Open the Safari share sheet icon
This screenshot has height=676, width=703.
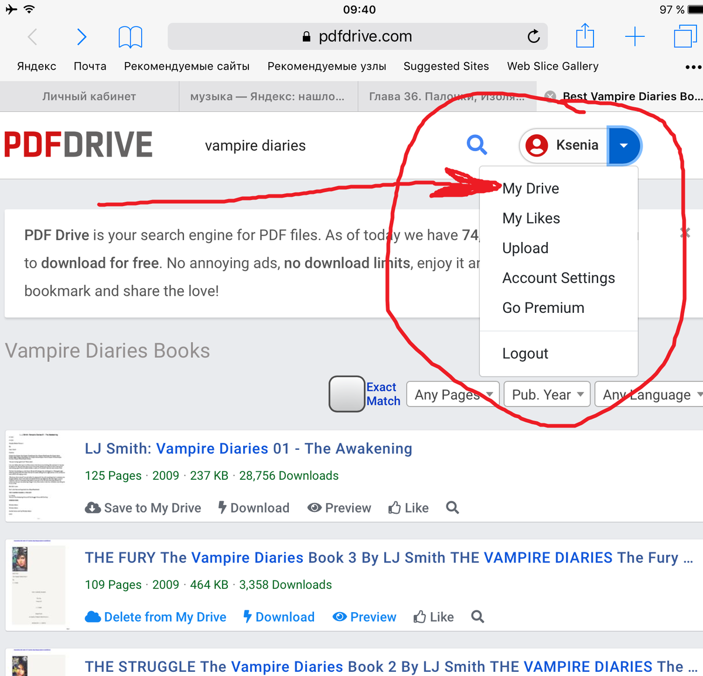(585, 36)
